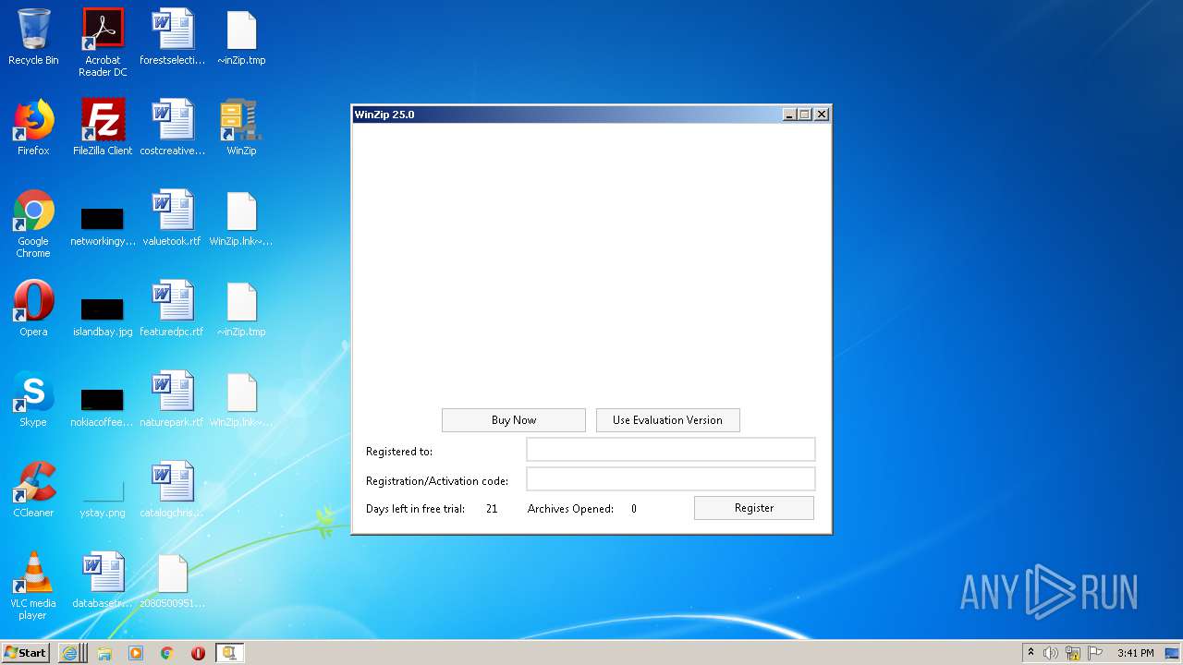The width and height of the screenshot is (1183, 665).
Task: Launch Opera from the desktop
Action: tap(33, 308)
